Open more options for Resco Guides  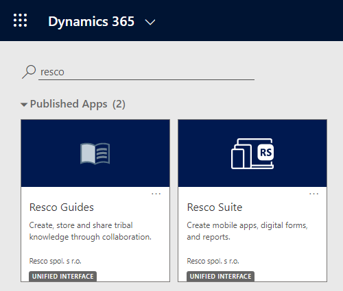click(x=156, y=194)
